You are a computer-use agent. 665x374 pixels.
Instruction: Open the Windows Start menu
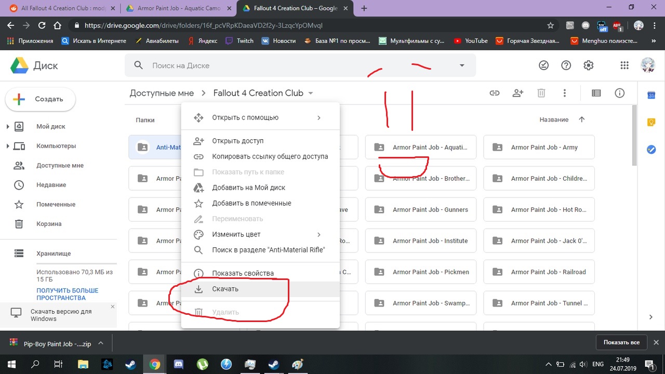coord(11,364)
